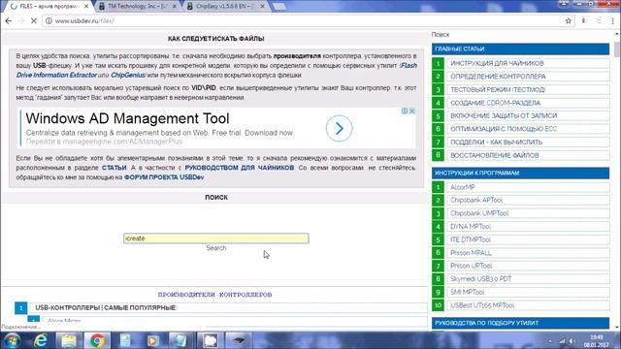Click the Search button under the input

coord(215,248)
